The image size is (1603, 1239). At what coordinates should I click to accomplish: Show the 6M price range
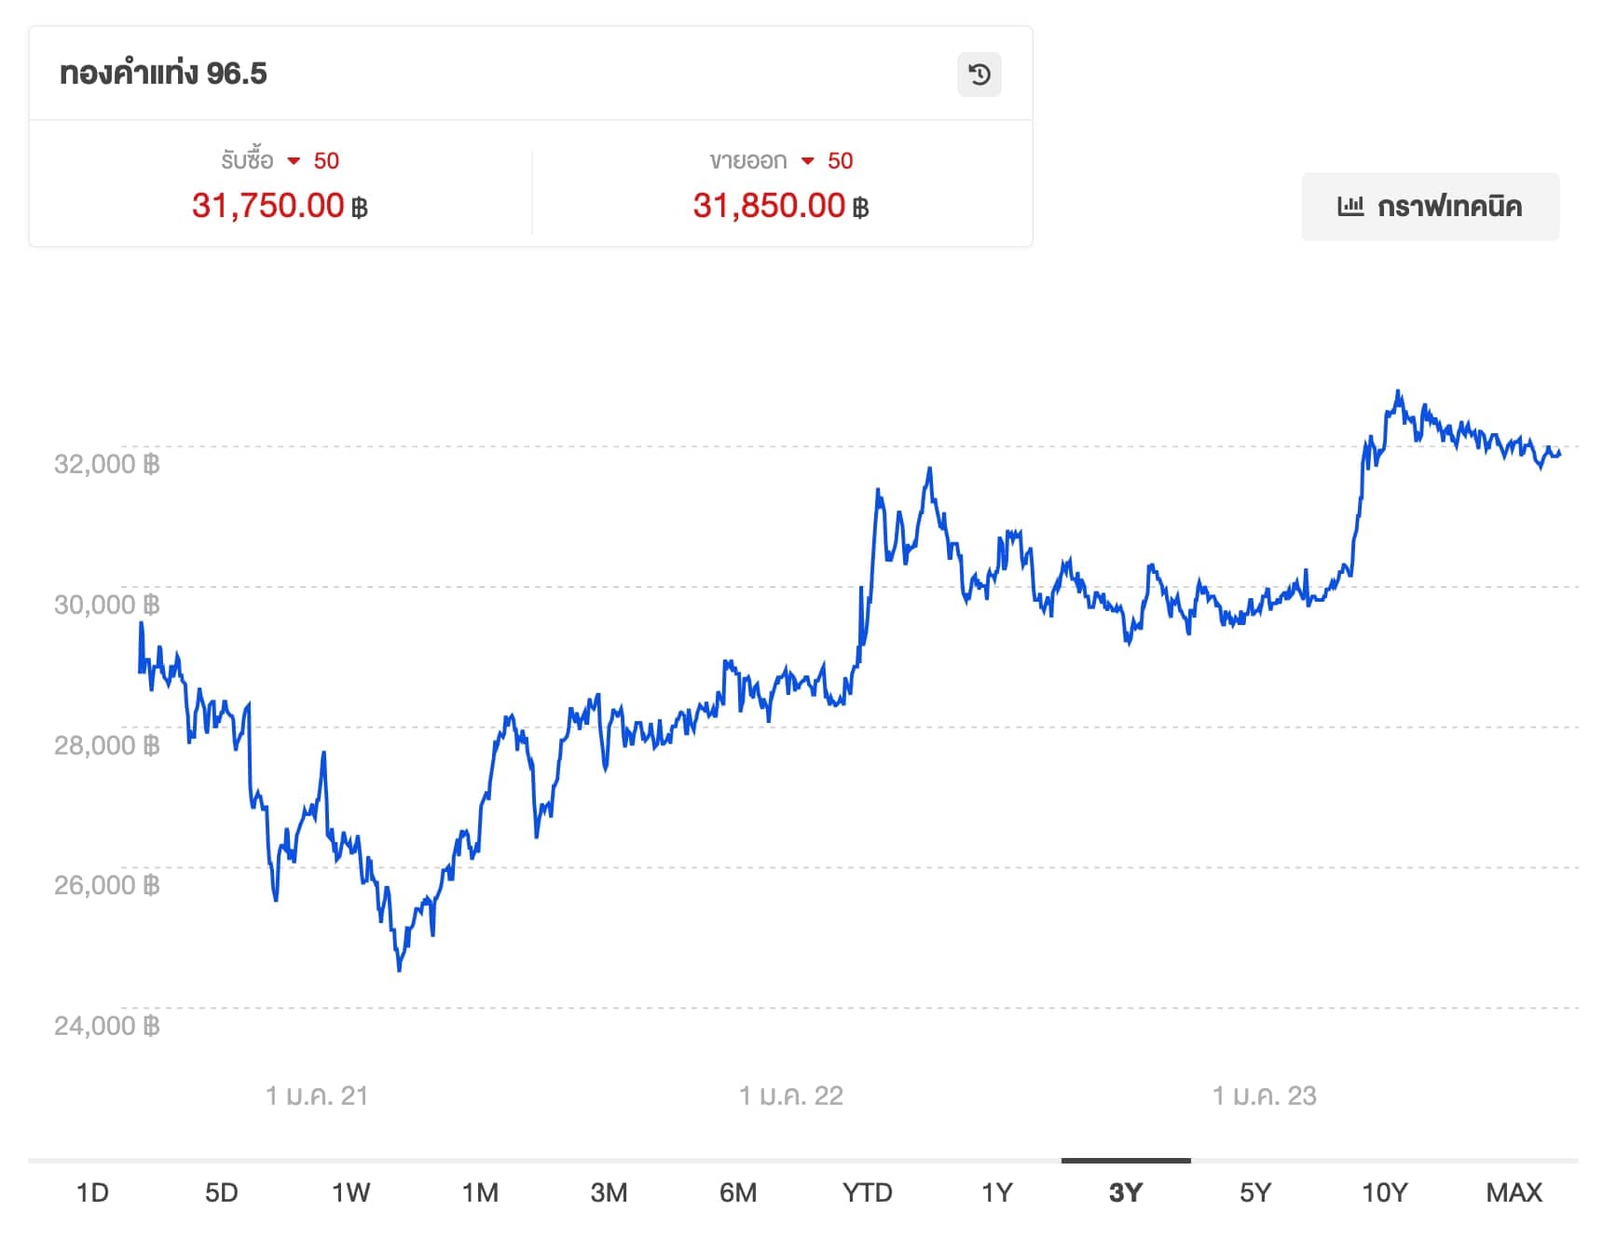738,1192
